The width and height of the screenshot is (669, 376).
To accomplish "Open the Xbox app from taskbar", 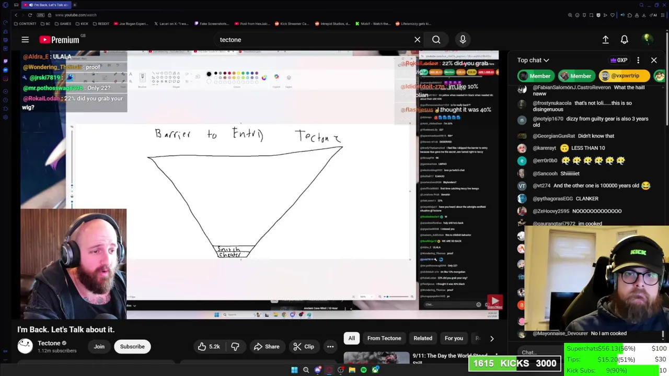I will [x=375, y=370].
